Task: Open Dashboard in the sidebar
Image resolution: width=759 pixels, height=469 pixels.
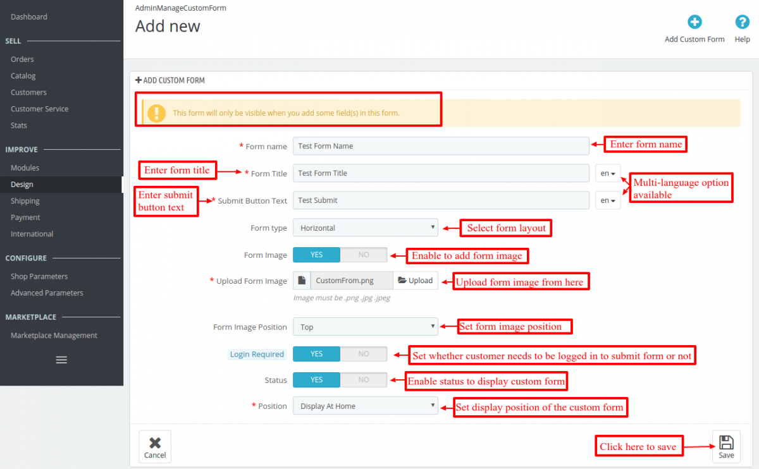Action: 29,16
